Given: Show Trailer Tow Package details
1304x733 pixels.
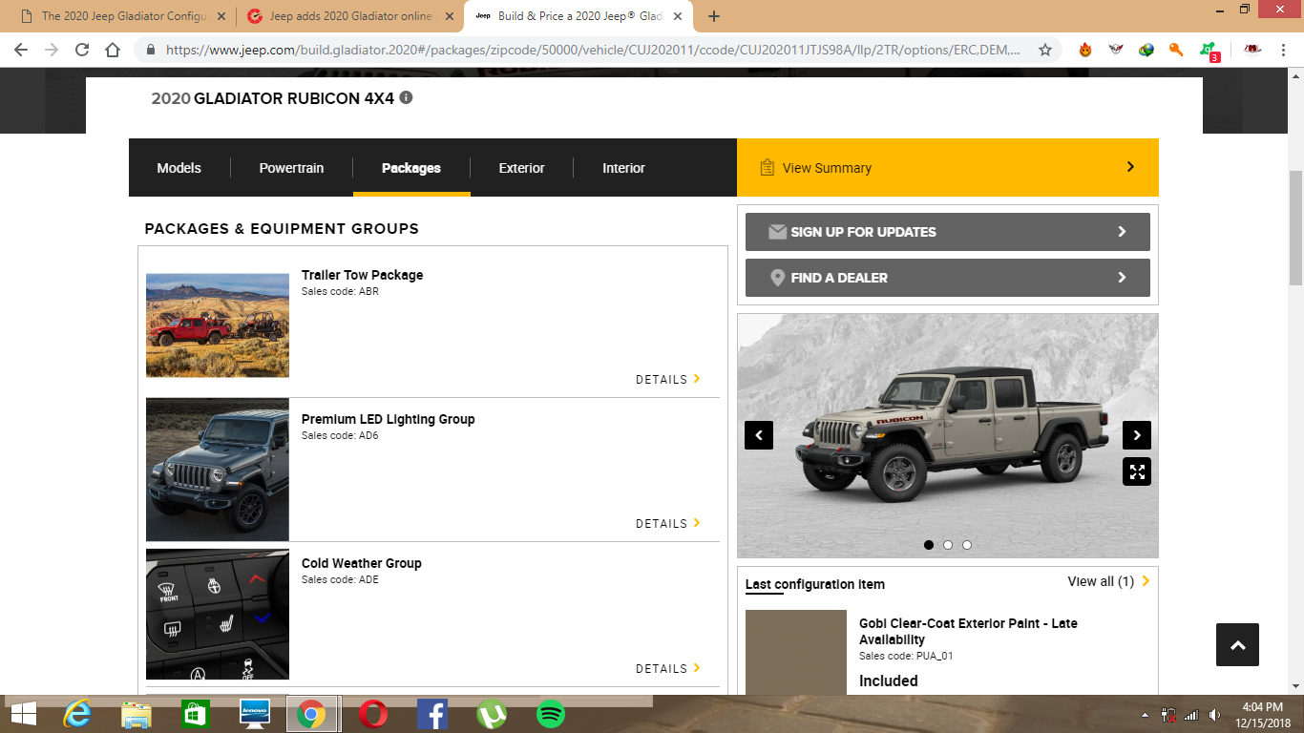Looking at the screenshot, I should 668,380.
